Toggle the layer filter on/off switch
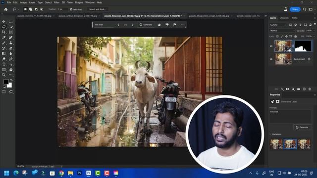 click(x=315, y=24)
